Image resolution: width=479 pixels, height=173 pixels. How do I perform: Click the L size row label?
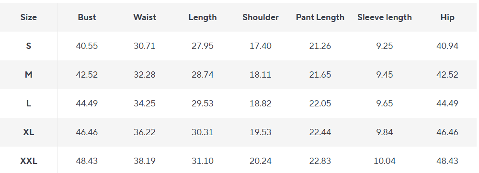[28, 104]
